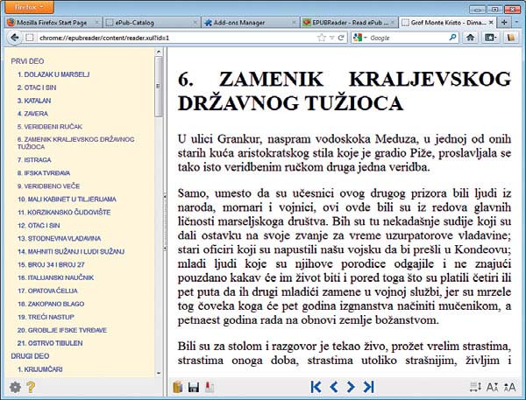Switch to Mozilla Firefox Start Page tab
The image size is (526, 400).
[53, 23]
